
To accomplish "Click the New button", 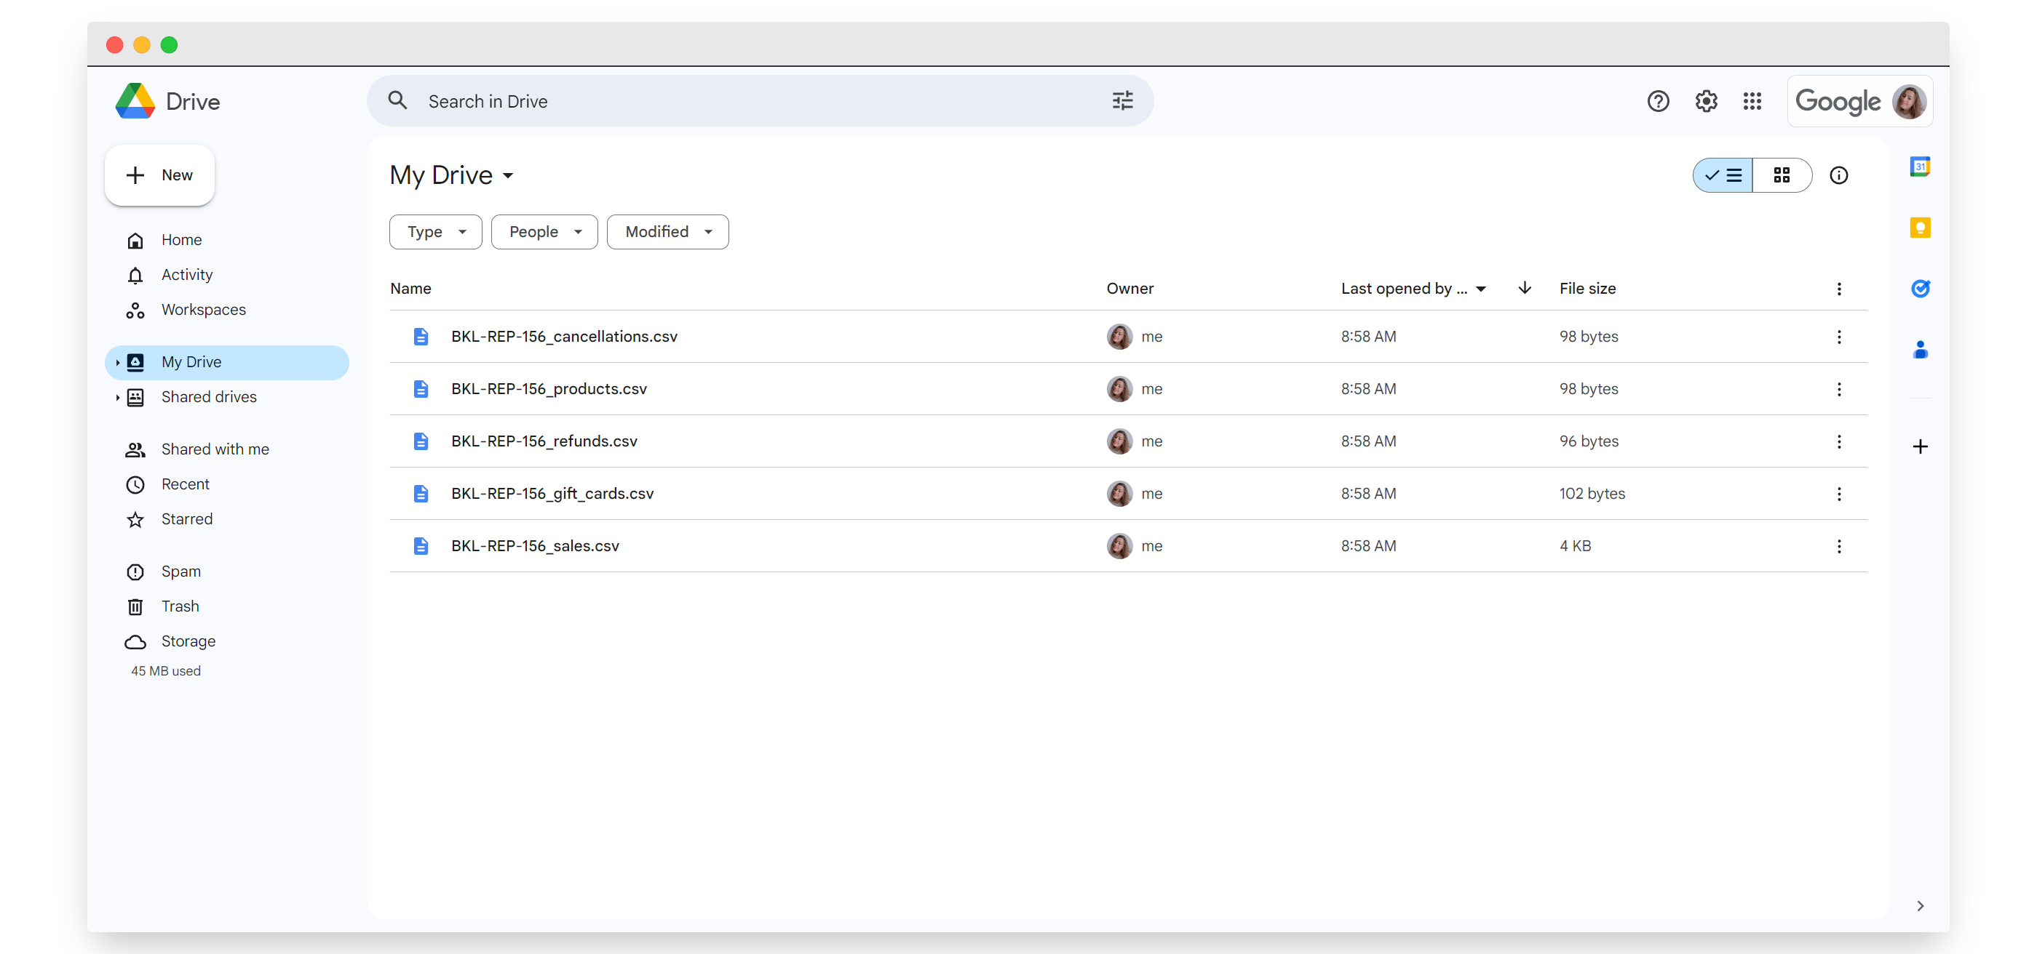I will click(x=159, y=175).
